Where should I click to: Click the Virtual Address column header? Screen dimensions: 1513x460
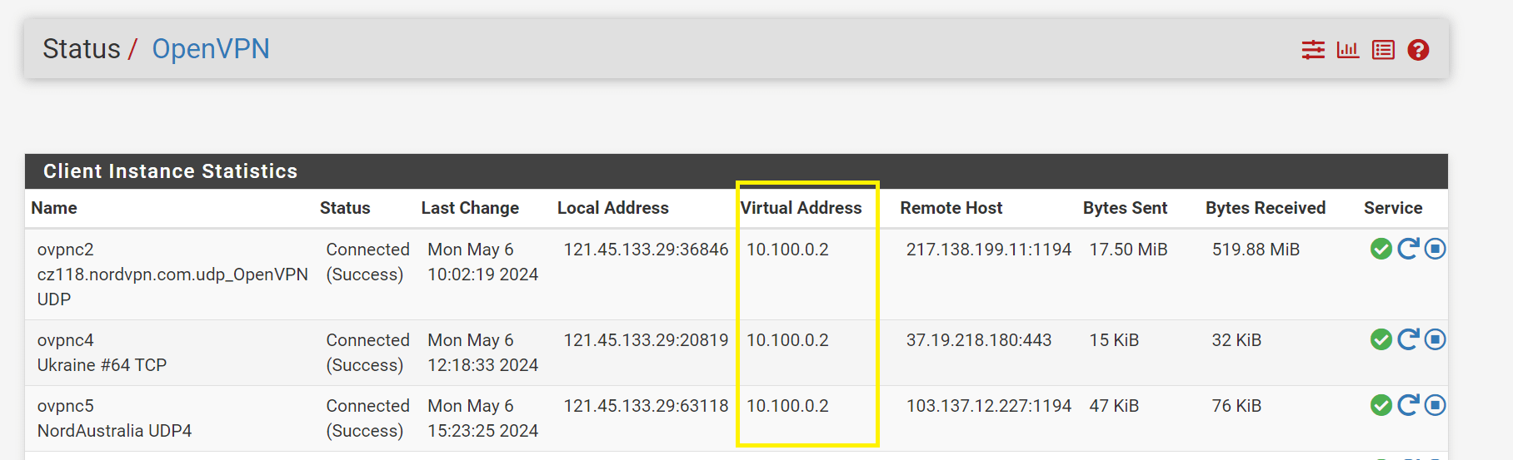point(801,208)
